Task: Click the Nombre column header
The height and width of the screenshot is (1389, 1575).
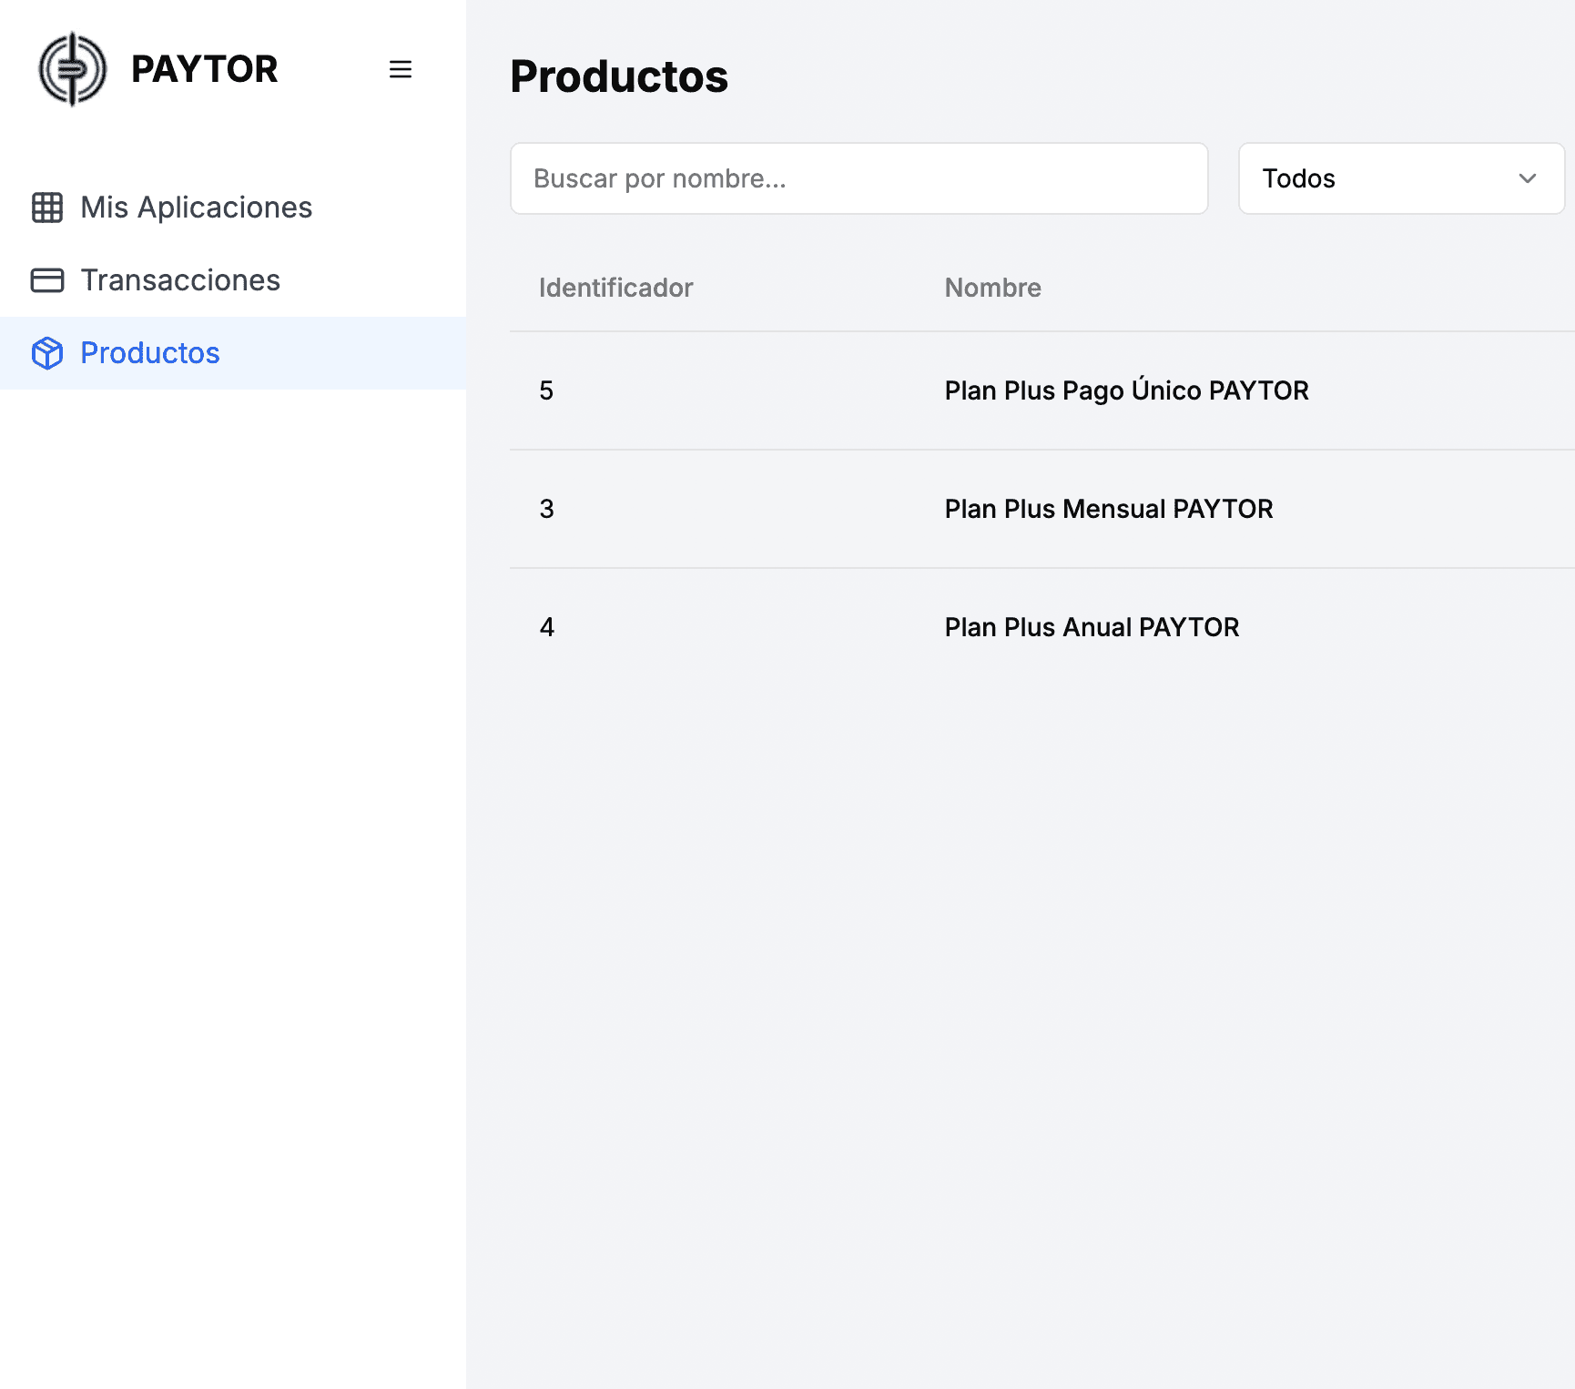Action: [993, 288]
